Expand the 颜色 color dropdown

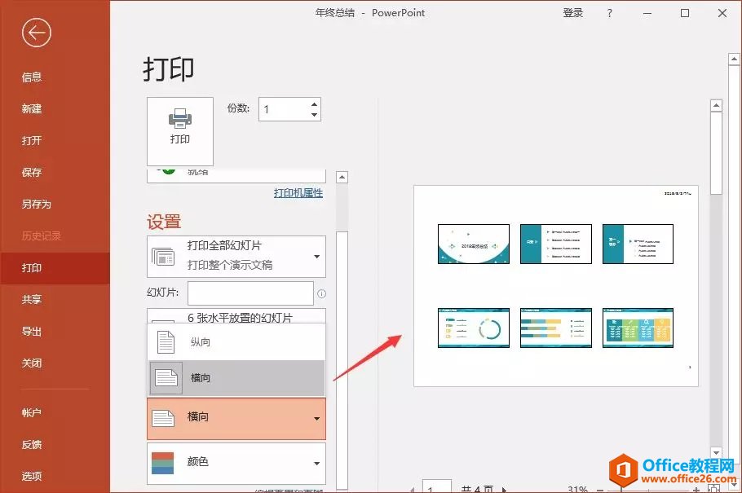(x=316, y=463)
